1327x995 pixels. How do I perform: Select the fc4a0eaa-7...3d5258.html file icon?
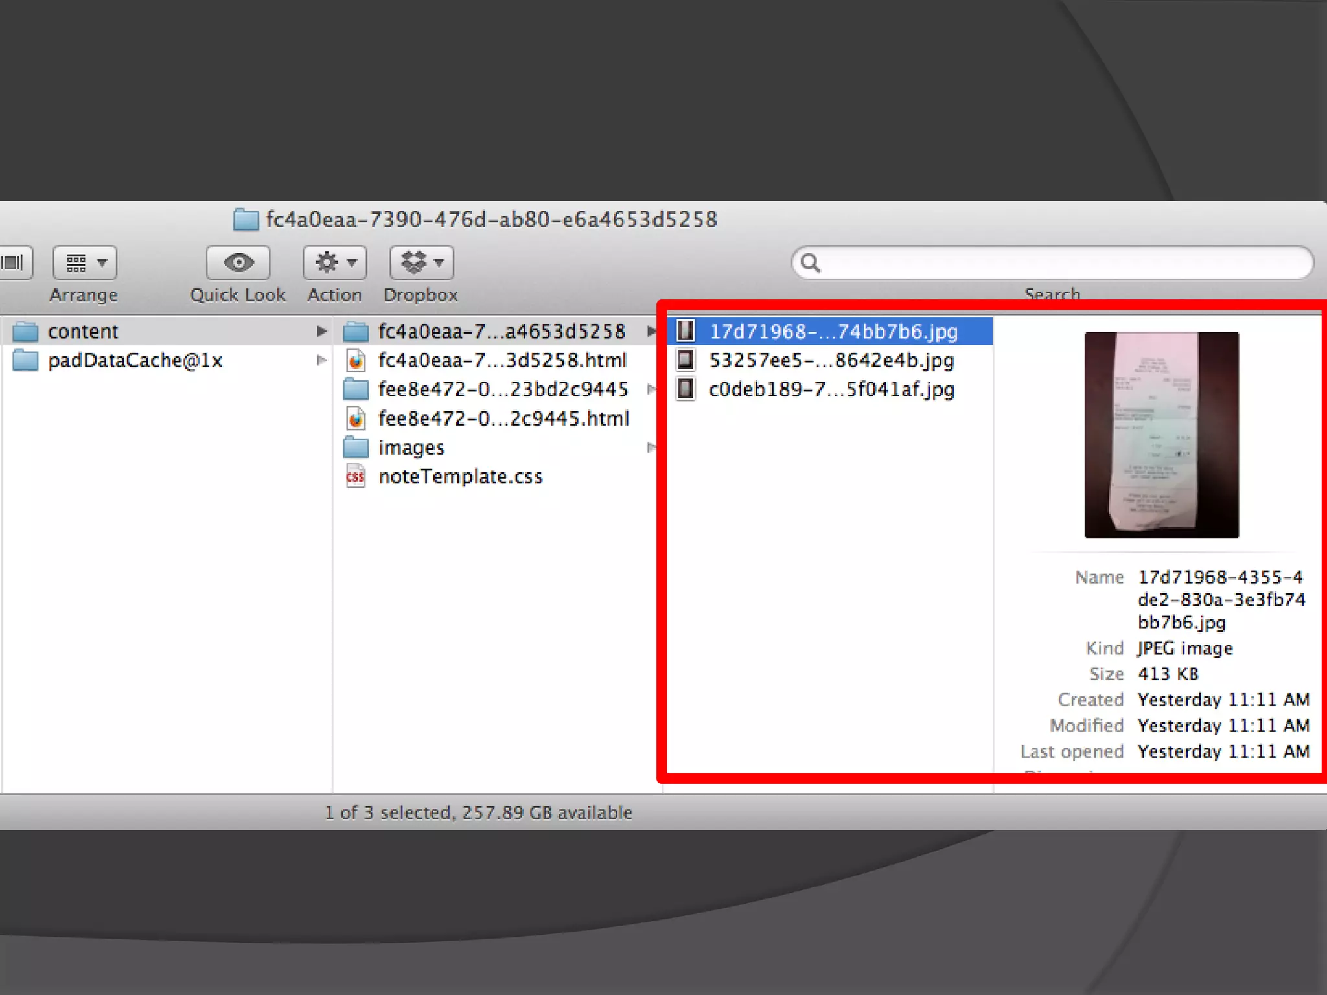(356, 361)
